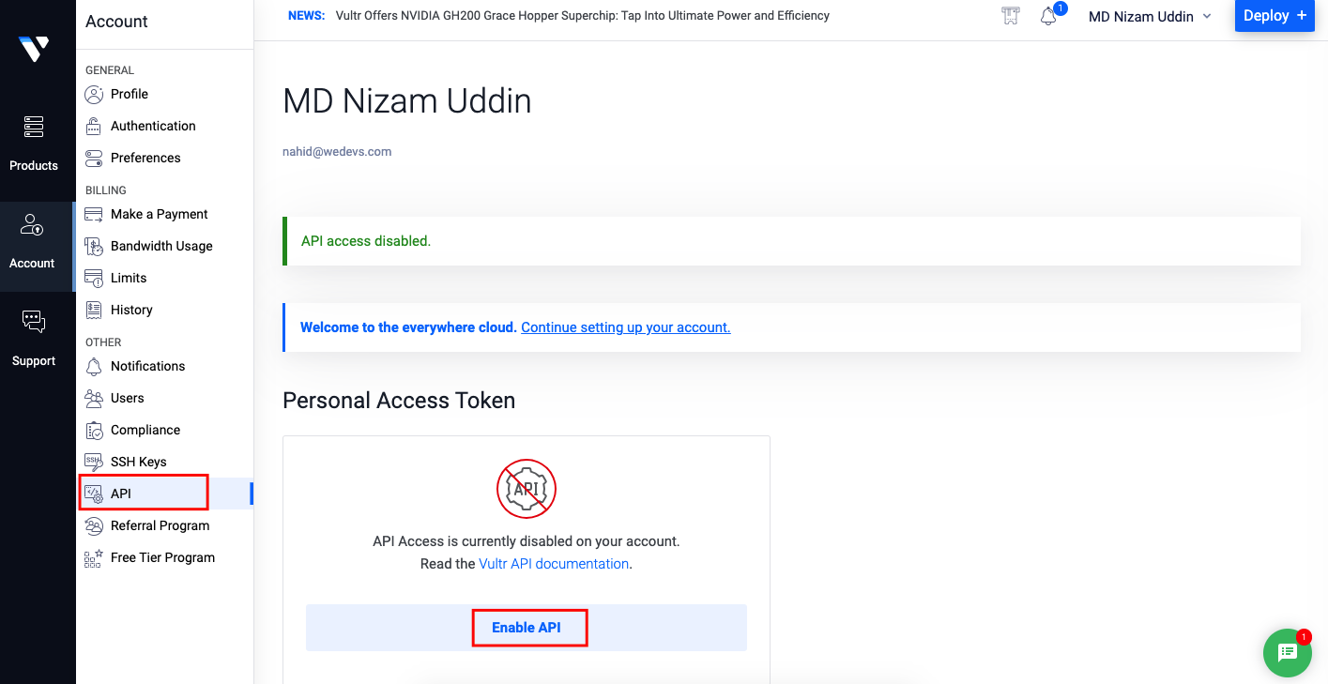Click the MD Nizam Uddin page heading
The width and height of the screenshot is (1328, 684).
(x=407, y=100)
